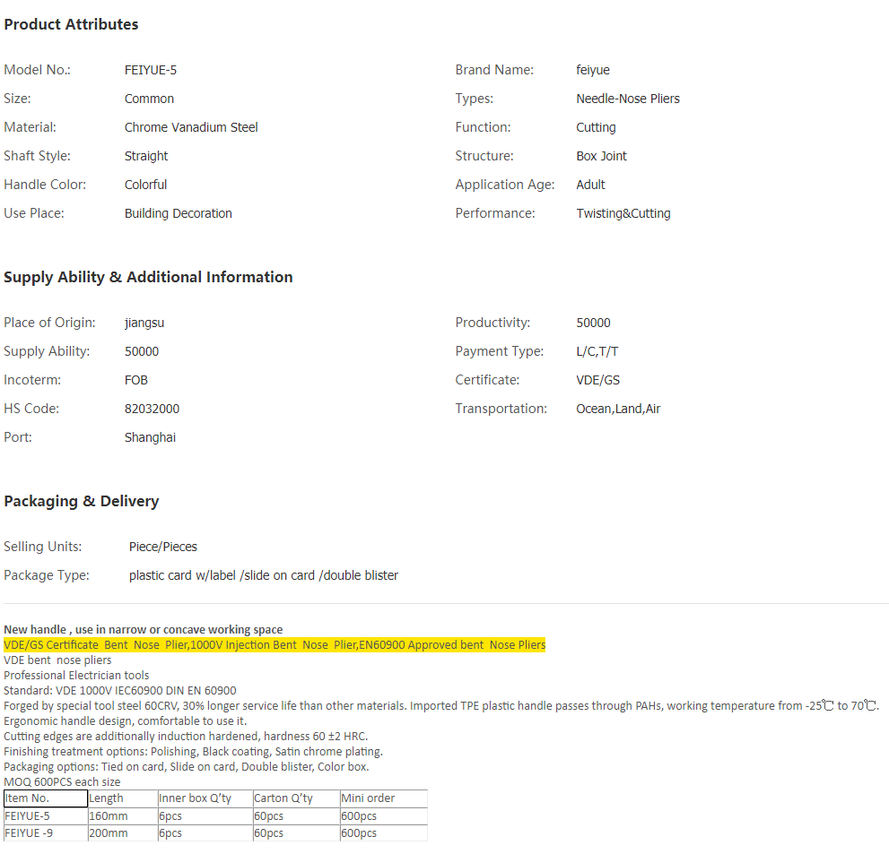889x854 pixels.
Task: Click the Product Attributes heading
Action: coord(71,24)
